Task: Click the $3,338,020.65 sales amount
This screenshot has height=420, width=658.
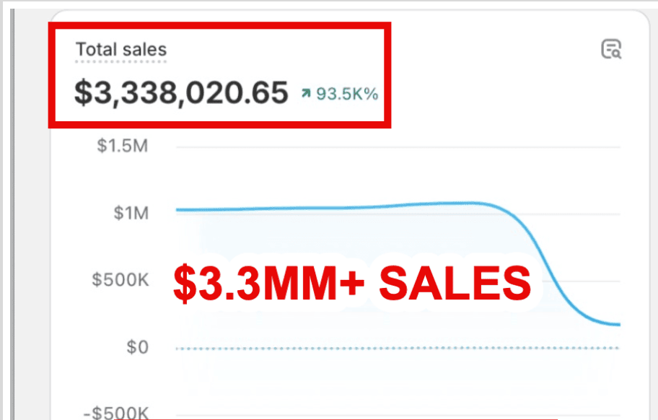Action: click(181, 94)
